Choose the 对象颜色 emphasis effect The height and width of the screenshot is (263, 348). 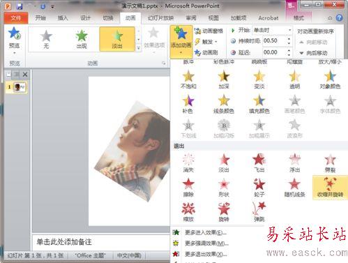(x=330, y=80)
